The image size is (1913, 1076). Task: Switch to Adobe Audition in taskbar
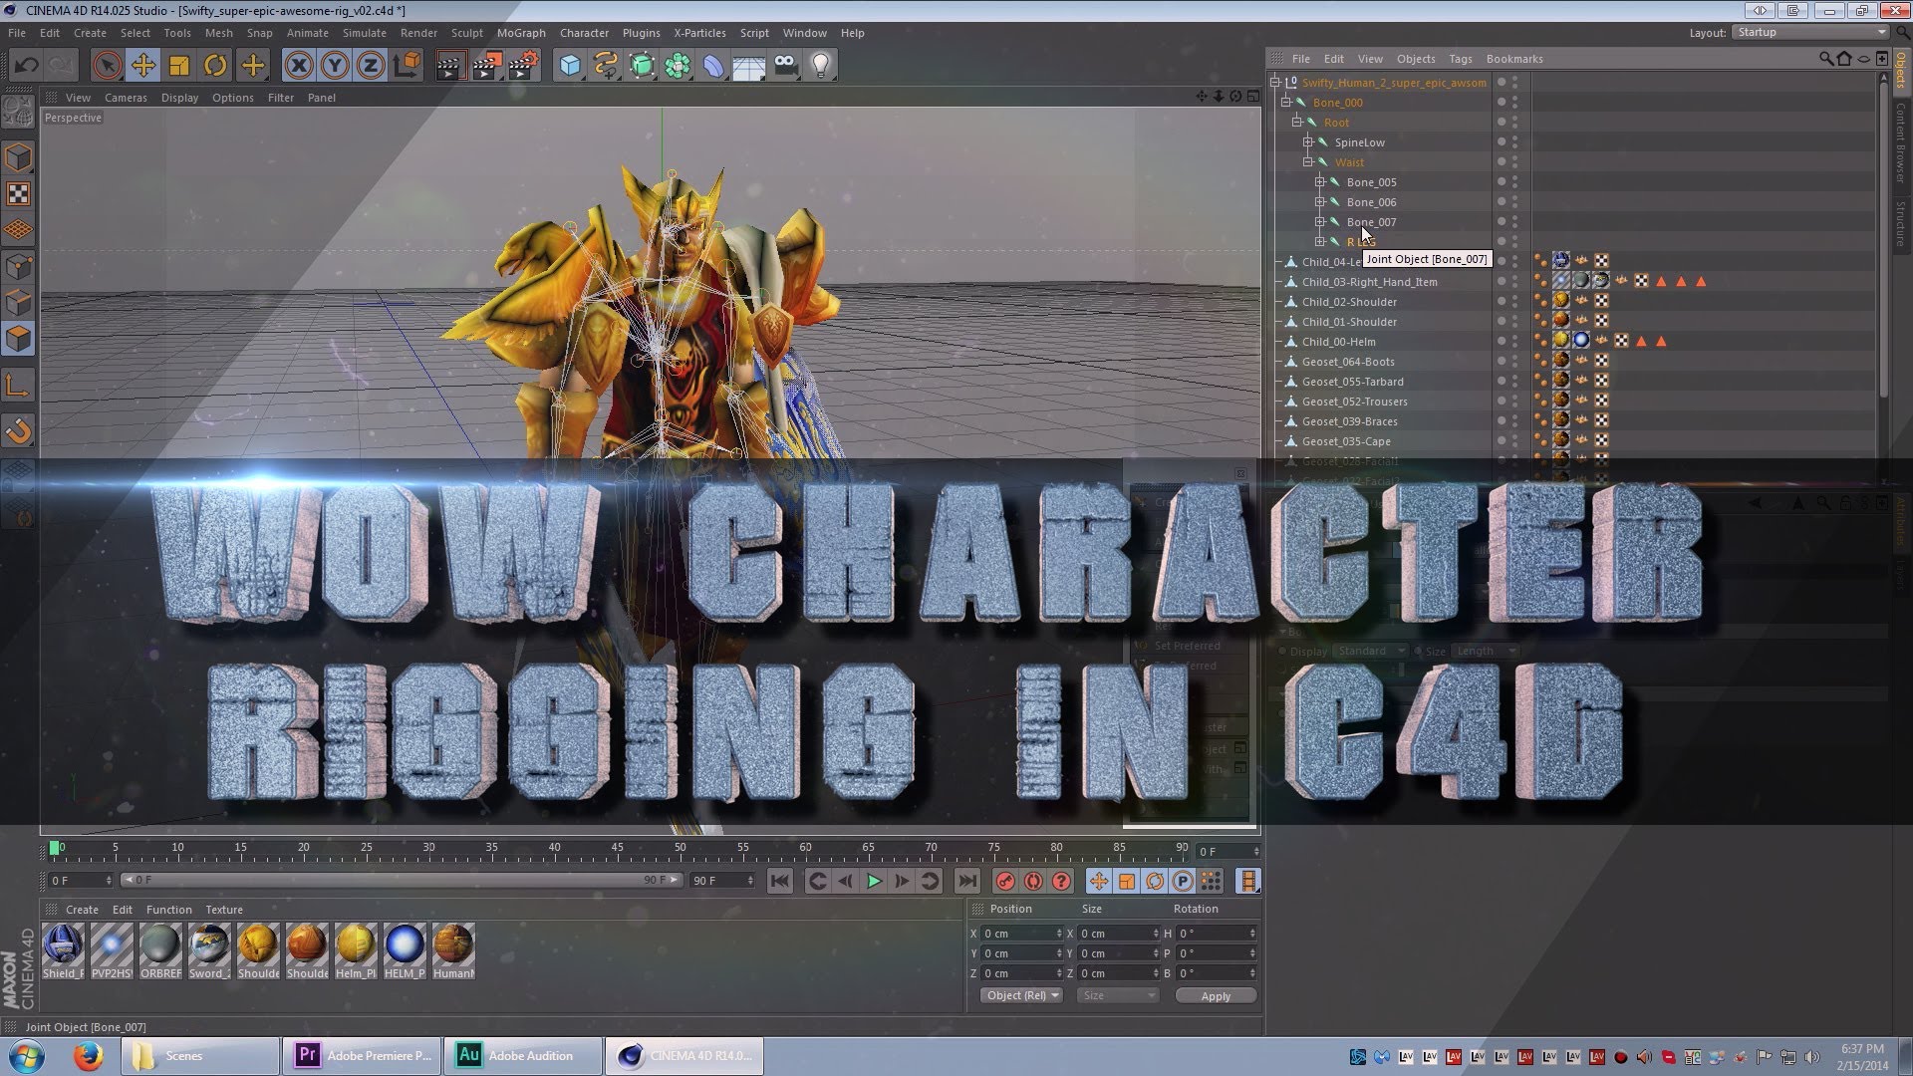pyautogui.click(x=522, y=1055)
